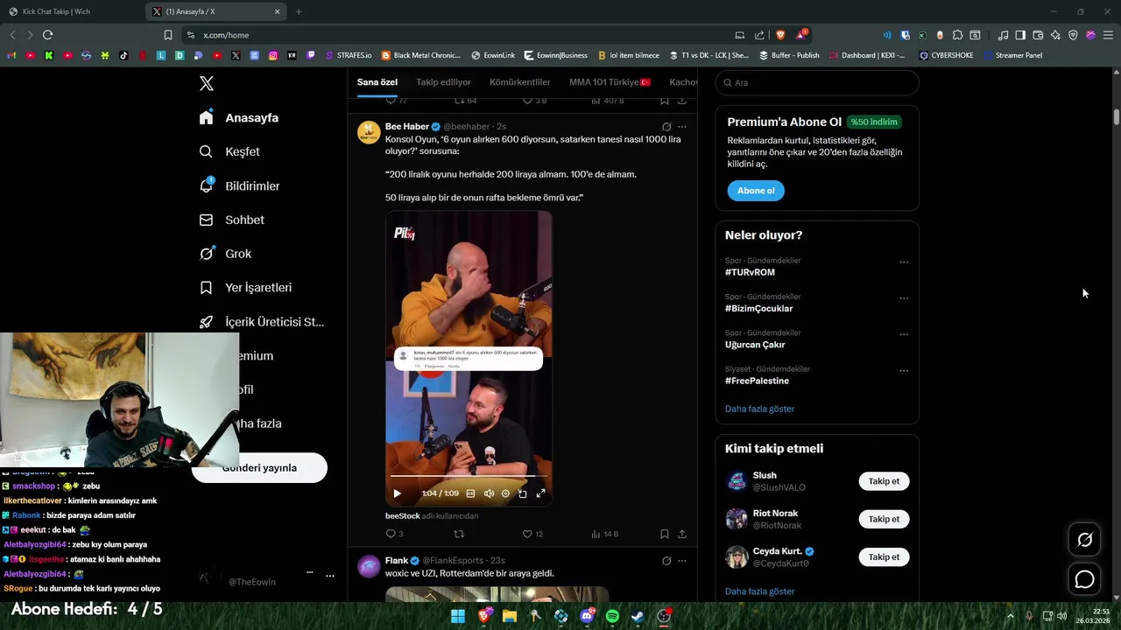Screen dimensions: 1121x630
Task: Bookmark this page in the address bar
Action: coord(168,35)
